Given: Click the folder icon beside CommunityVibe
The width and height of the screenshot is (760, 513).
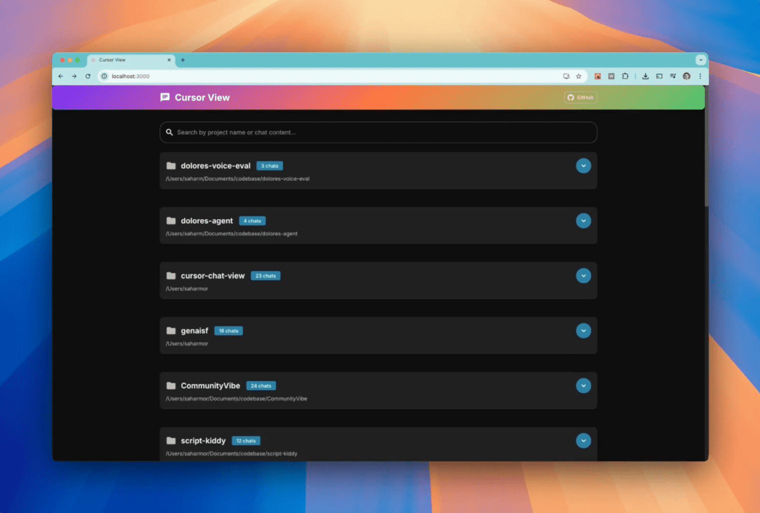Looking at the screenshot, I should (x=172, y=385).
